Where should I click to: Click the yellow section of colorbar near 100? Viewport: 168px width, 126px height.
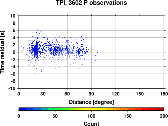click(x=91, y=109)
